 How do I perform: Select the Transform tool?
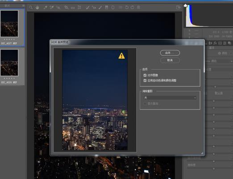coord(79,8)
